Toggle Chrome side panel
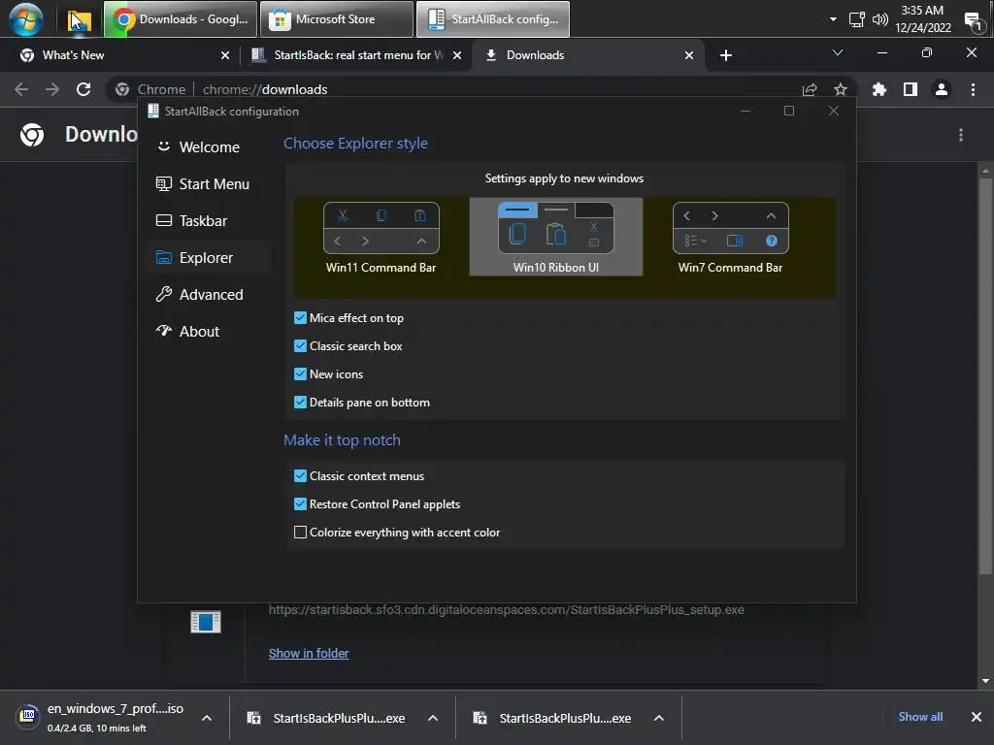The image size is (994, 745). (911, 89)
